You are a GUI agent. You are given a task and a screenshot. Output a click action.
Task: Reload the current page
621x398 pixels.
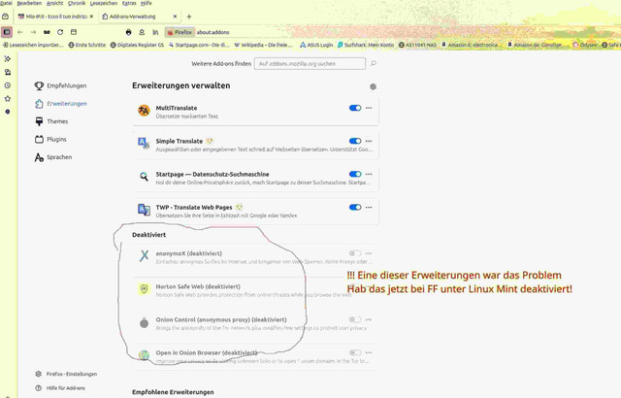pos(60,32)
